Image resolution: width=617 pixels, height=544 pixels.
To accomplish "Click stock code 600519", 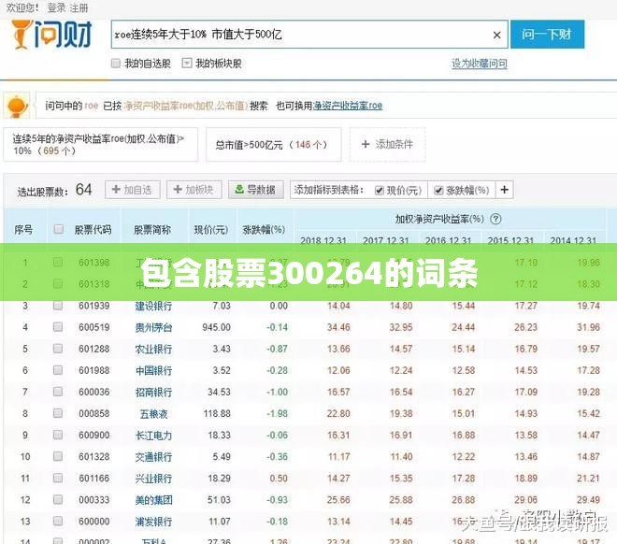I will click(94, 327).
